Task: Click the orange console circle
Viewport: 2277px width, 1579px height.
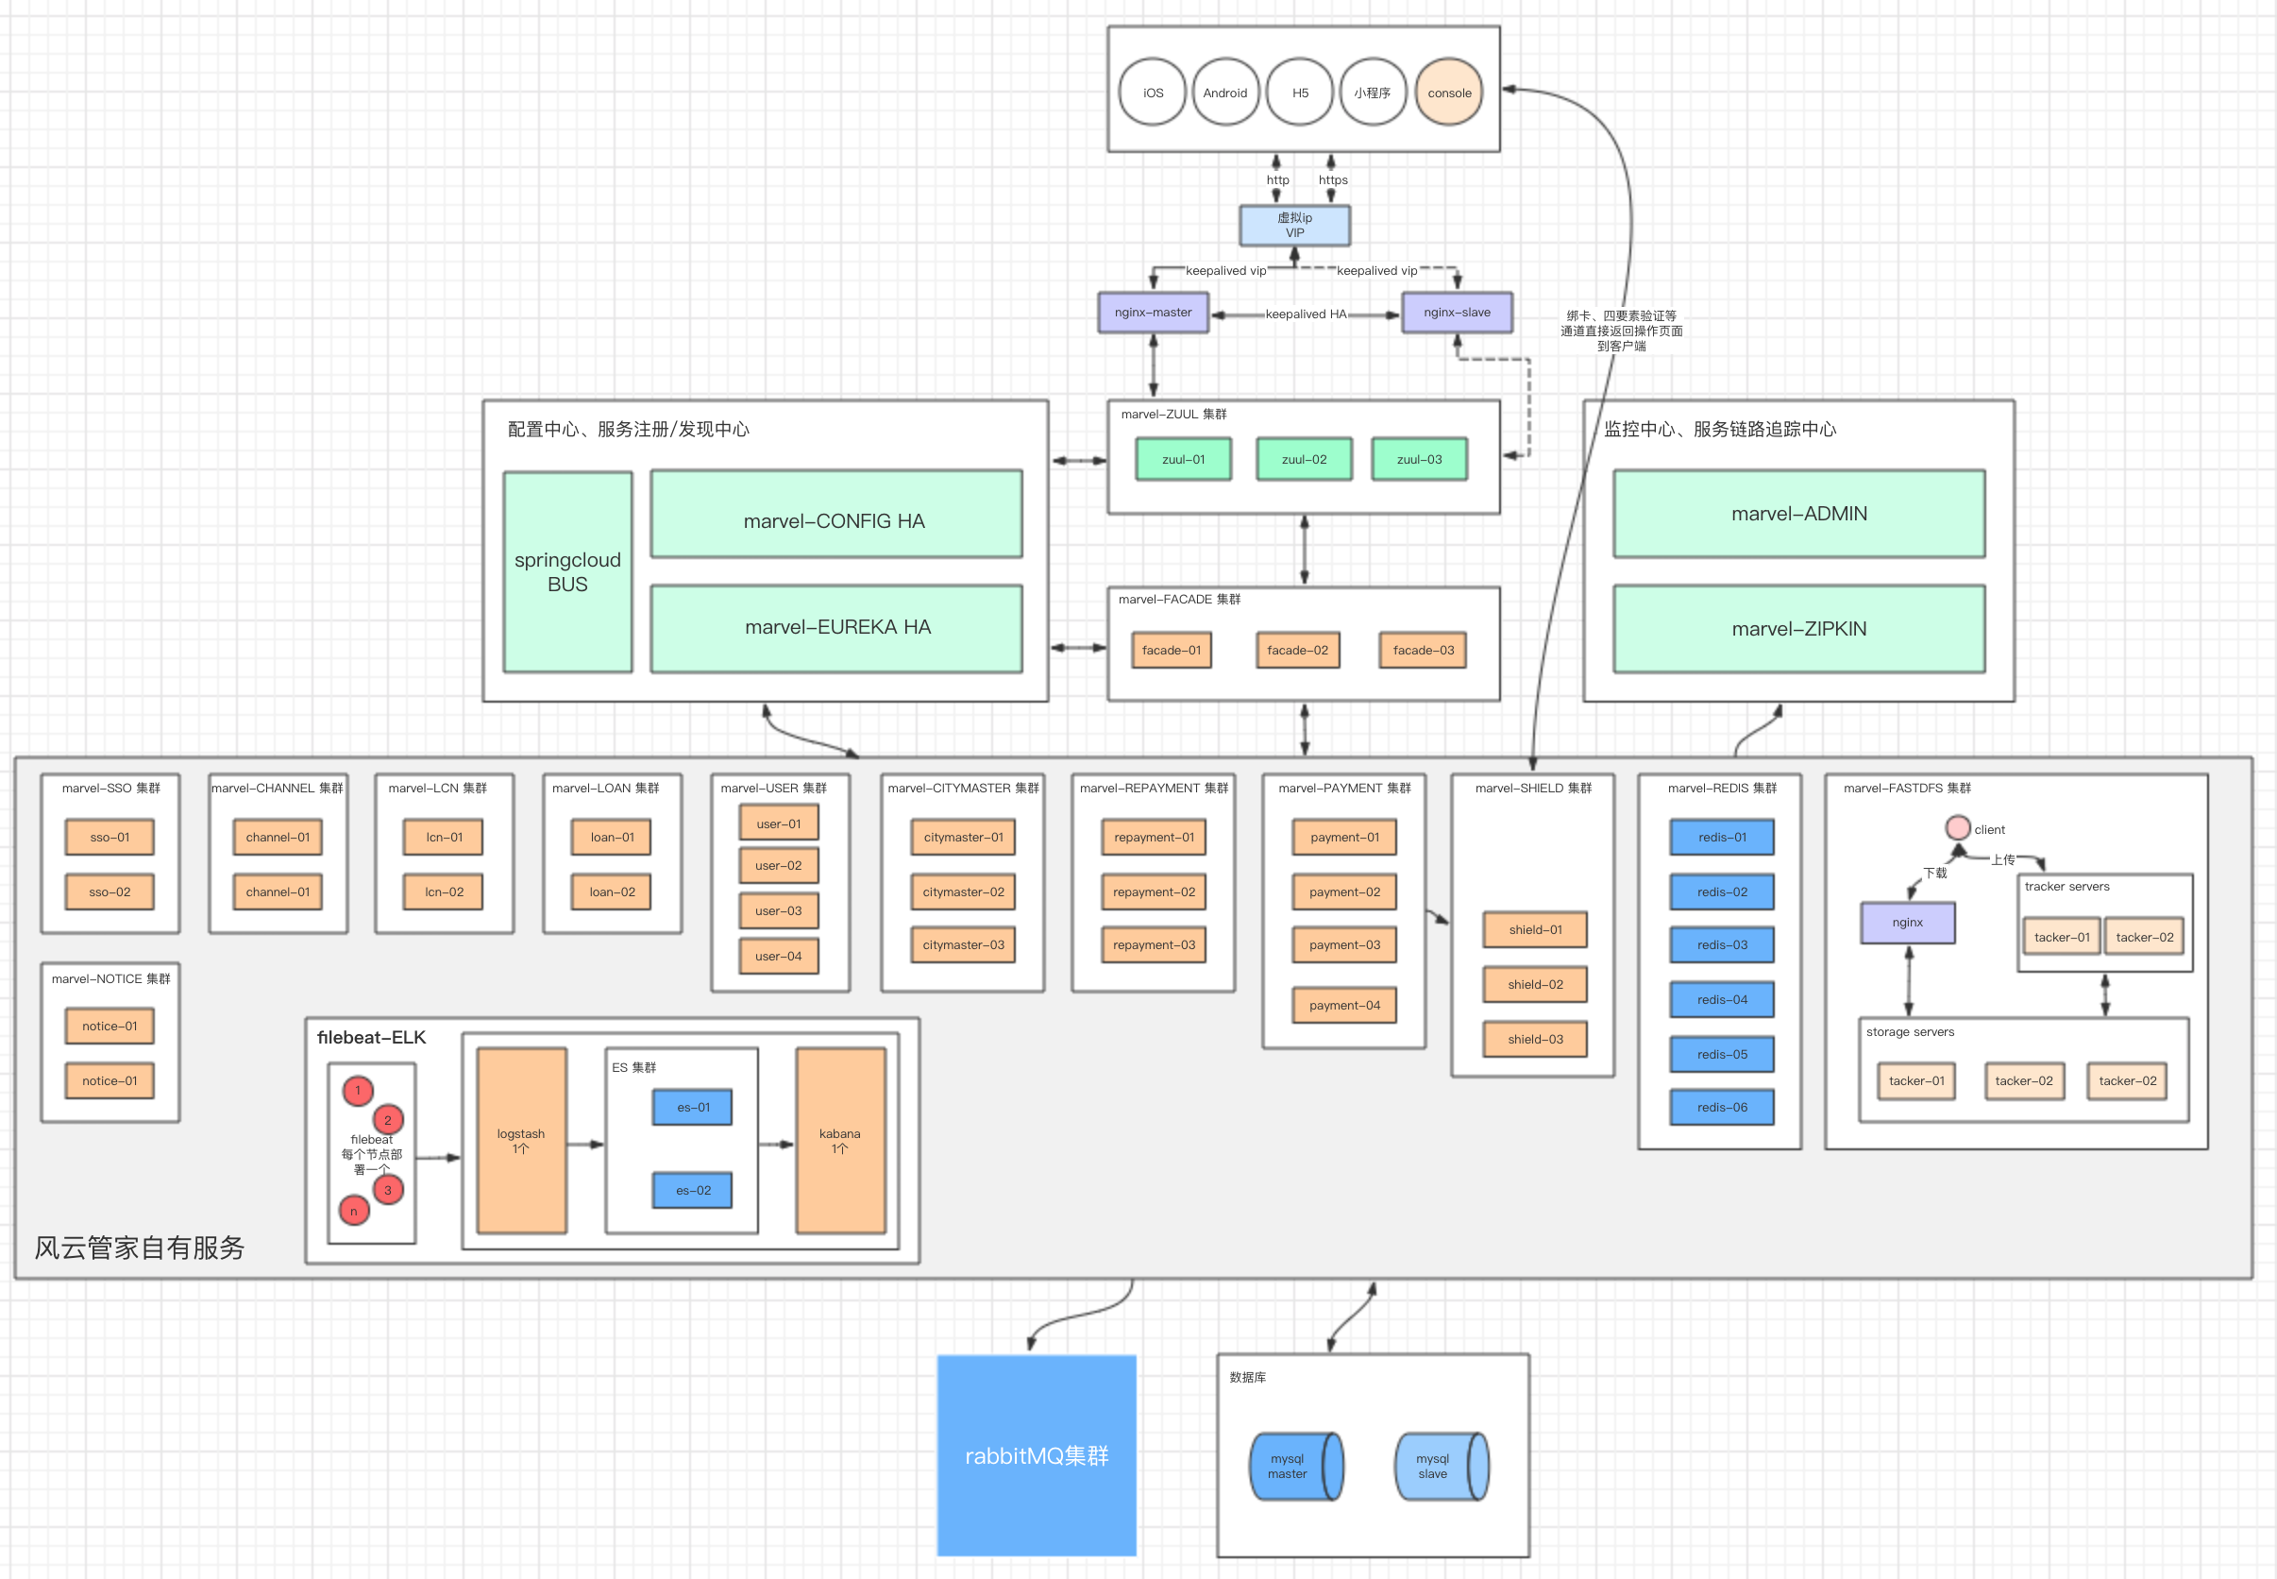Action: 1448,92
